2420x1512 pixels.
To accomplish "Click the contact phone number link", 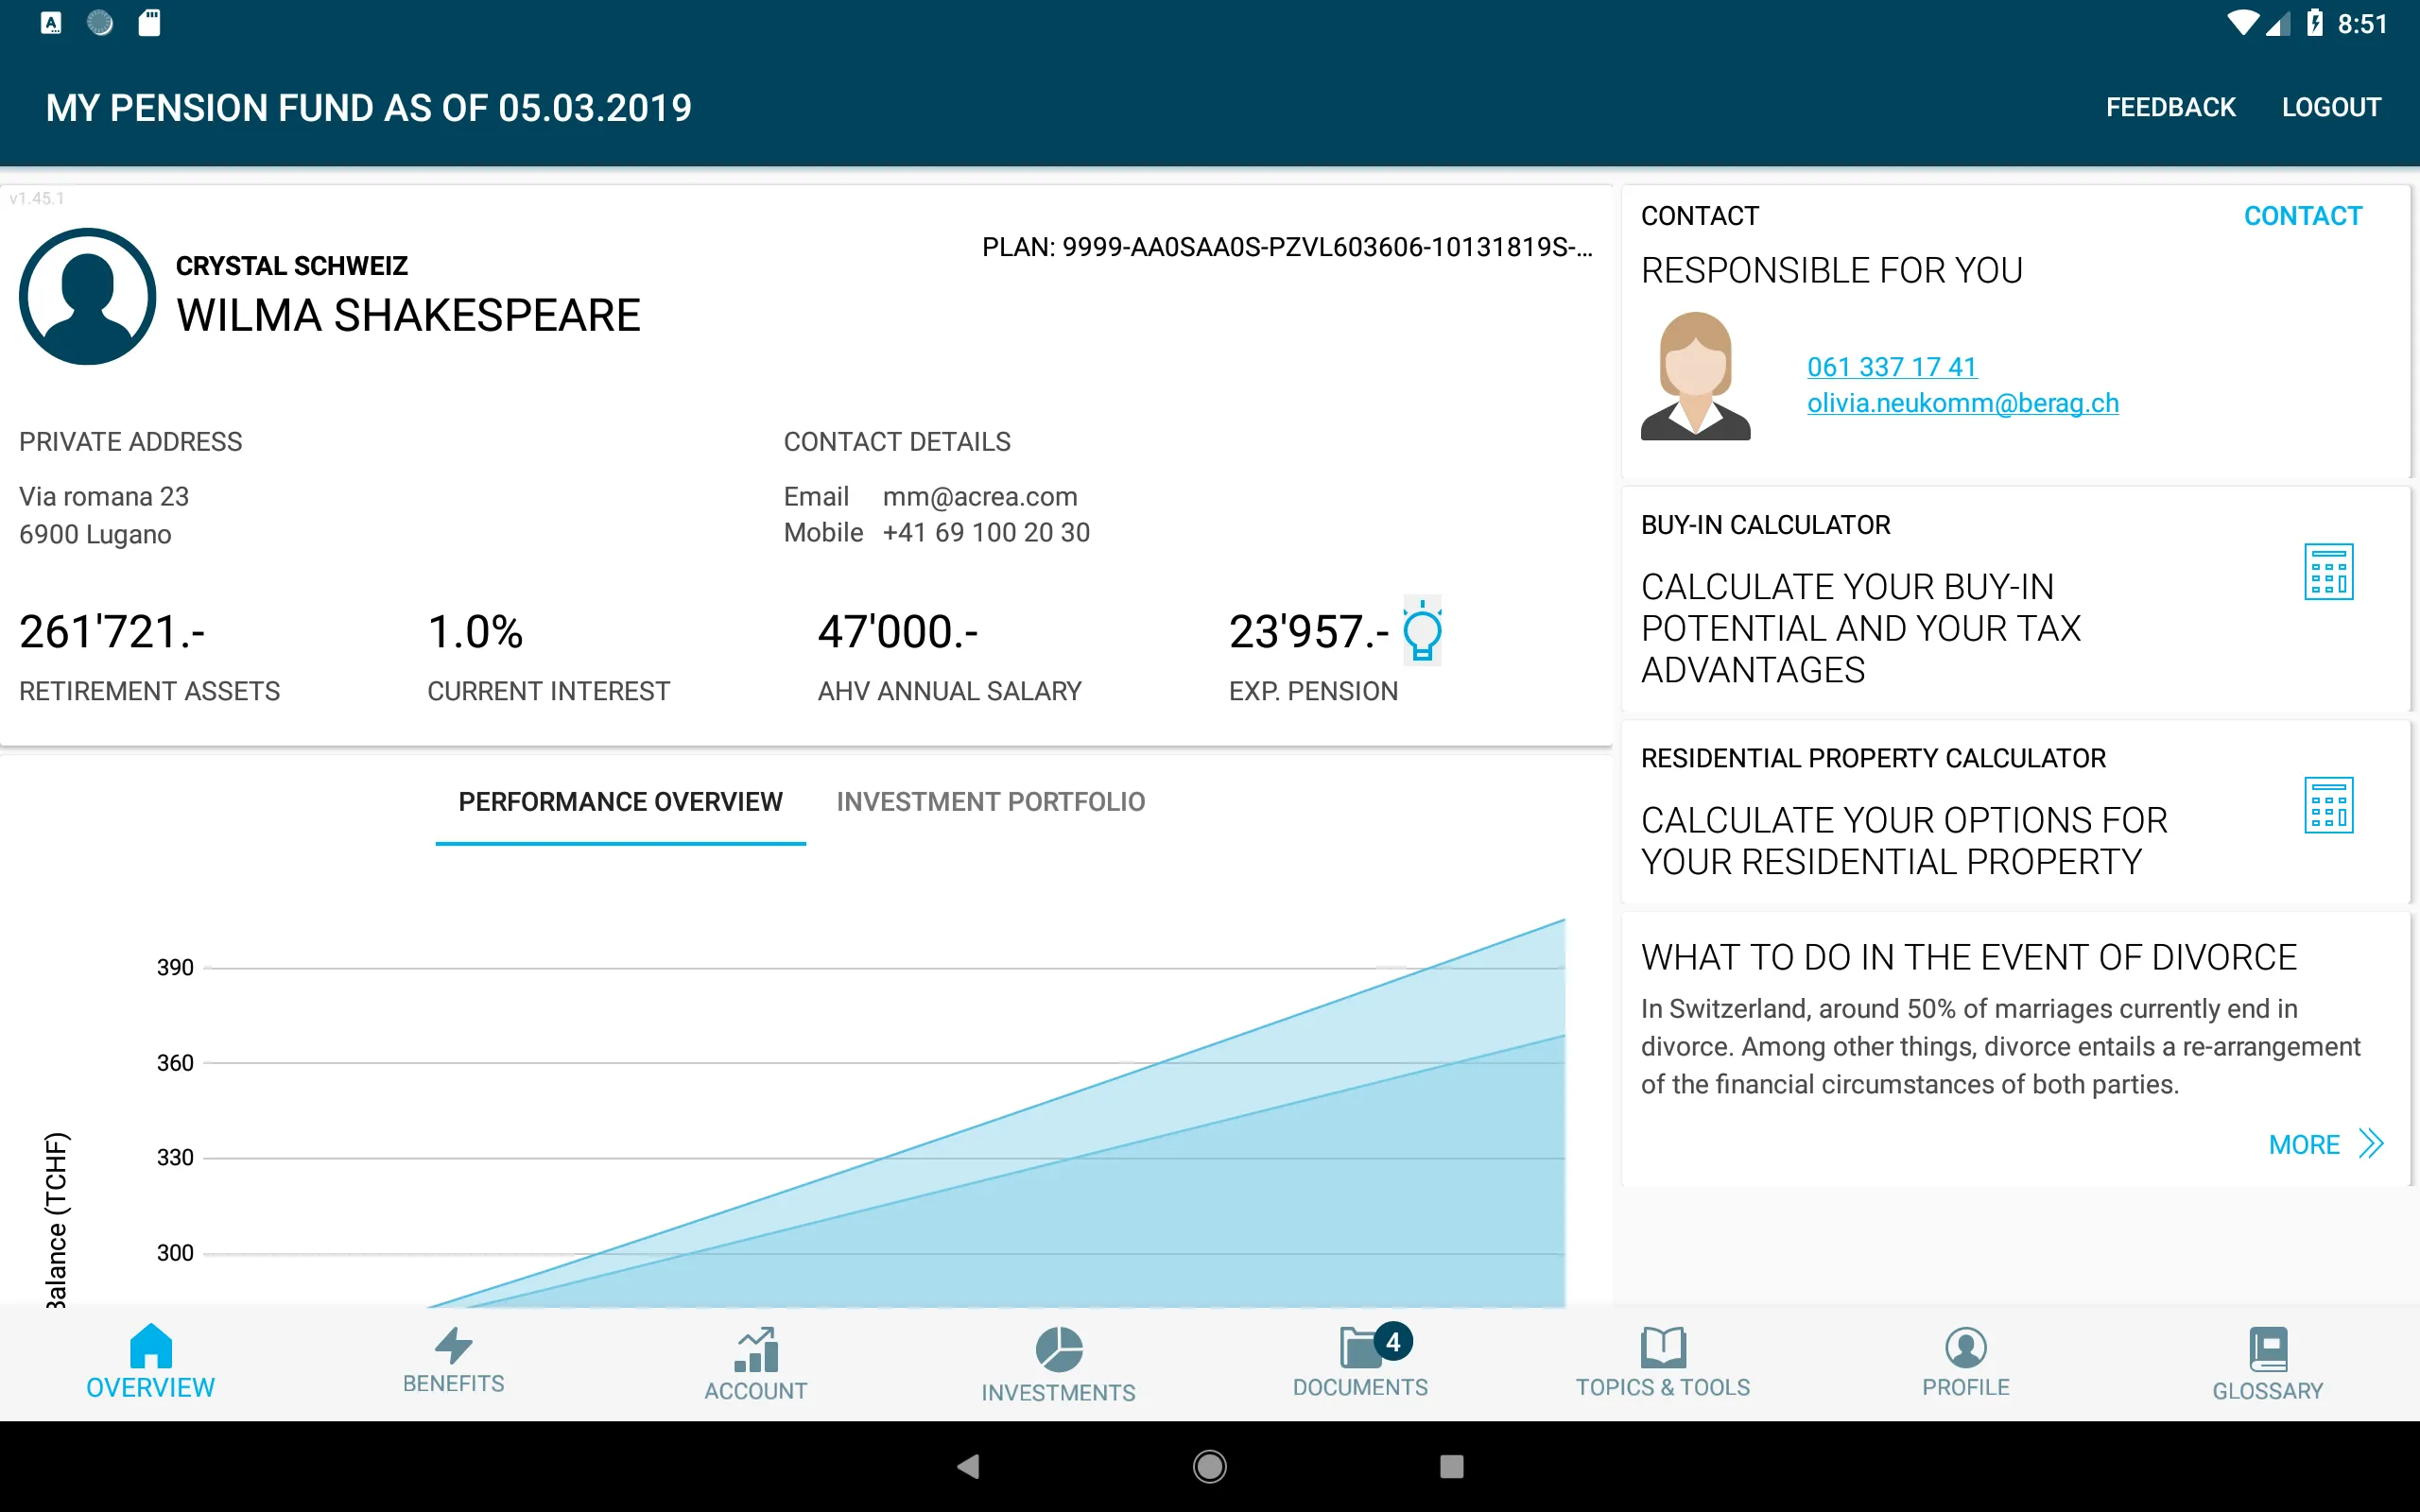I will pyautogui.click(x=1891, y=364).
